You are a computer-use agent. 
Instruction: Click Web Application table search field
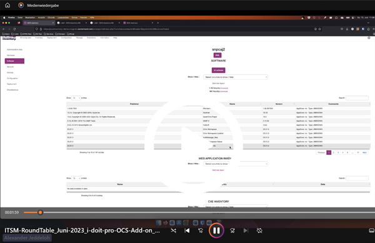pos(357,178)
